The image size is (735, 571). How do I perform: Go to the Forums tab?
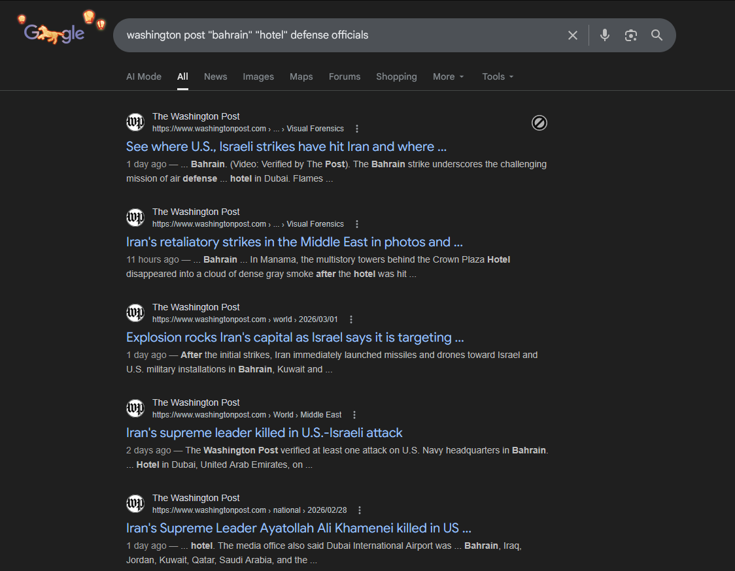coord(345,76)
